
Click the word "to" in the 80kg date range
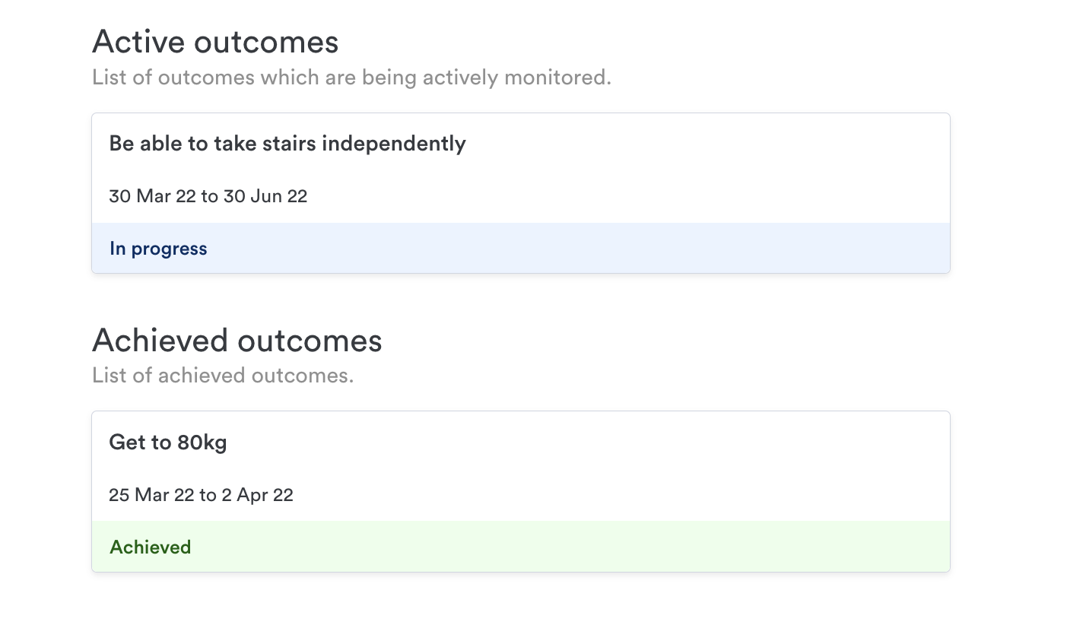pyautogui.click(x=208, y=495)
